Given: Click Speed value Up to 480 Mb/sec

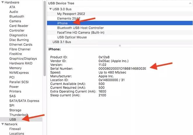Looking at the screenshot, I should (112, 72).
